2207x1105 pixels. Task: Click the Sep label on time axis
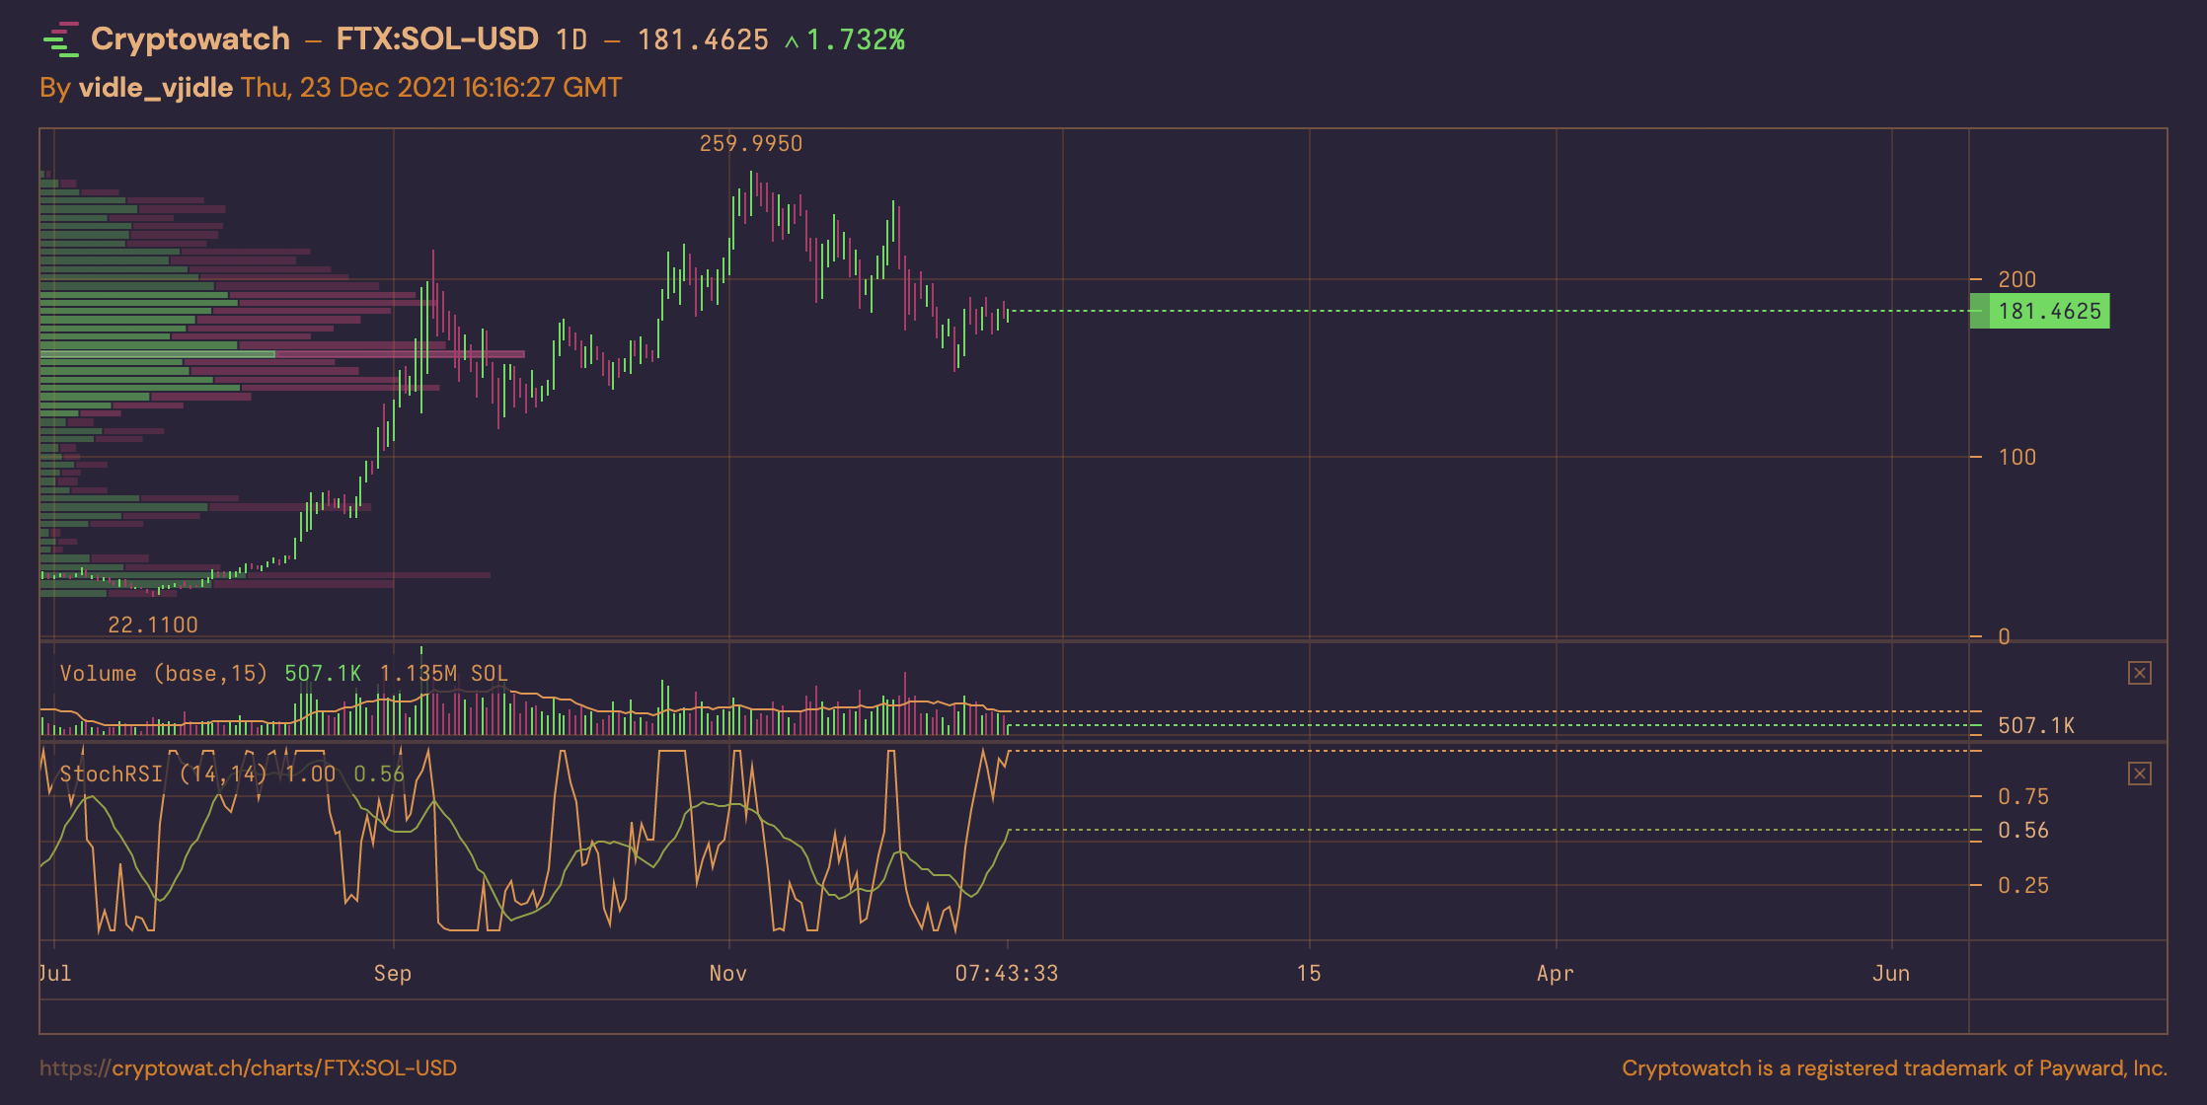(393, 973)
